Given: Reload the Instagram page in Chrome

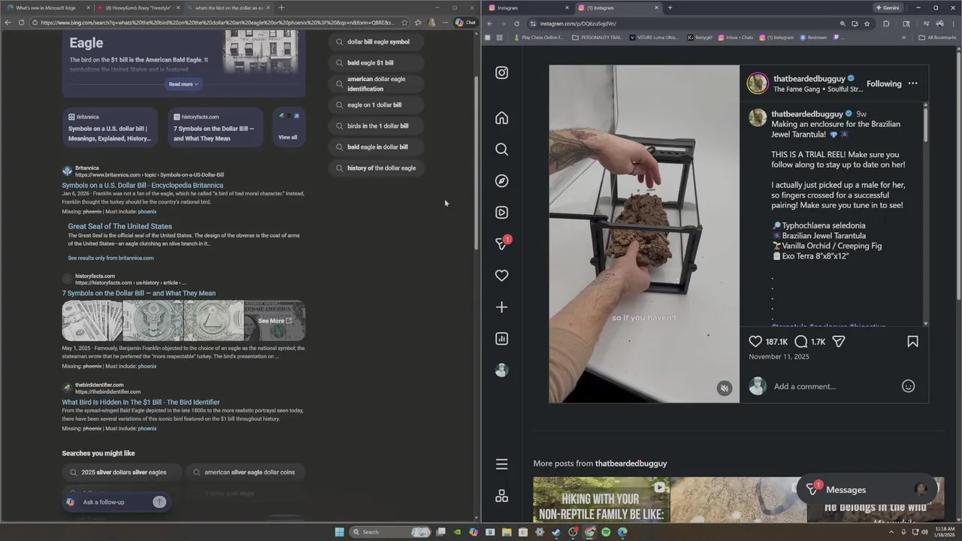Looking at the screenshot, I should (x=516, y=23).
